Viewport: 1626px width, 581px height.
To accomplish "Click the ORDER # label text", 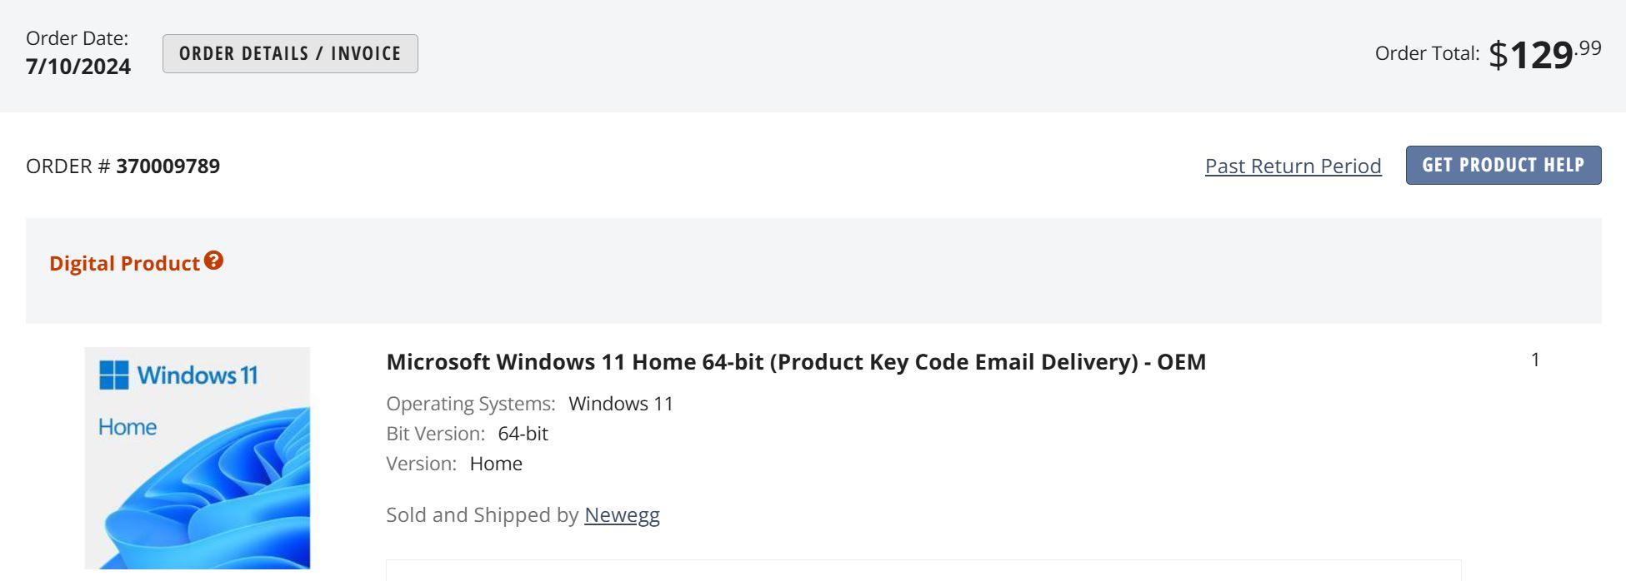I will coord(68,166).
